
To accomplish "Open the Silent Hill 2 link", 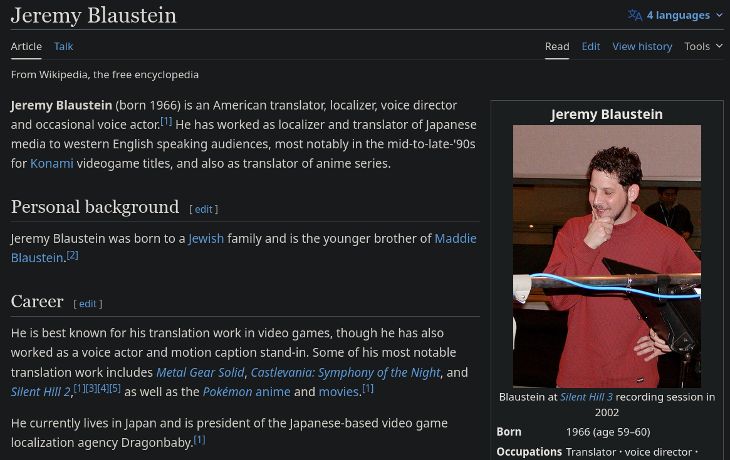I will point(41,392).
